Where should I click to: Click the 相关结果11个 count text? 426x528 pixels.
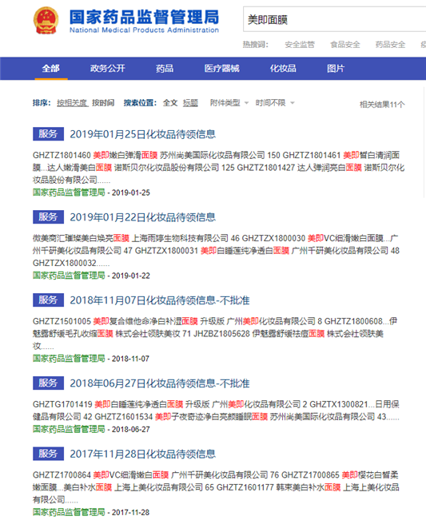[x=382, y=105]
